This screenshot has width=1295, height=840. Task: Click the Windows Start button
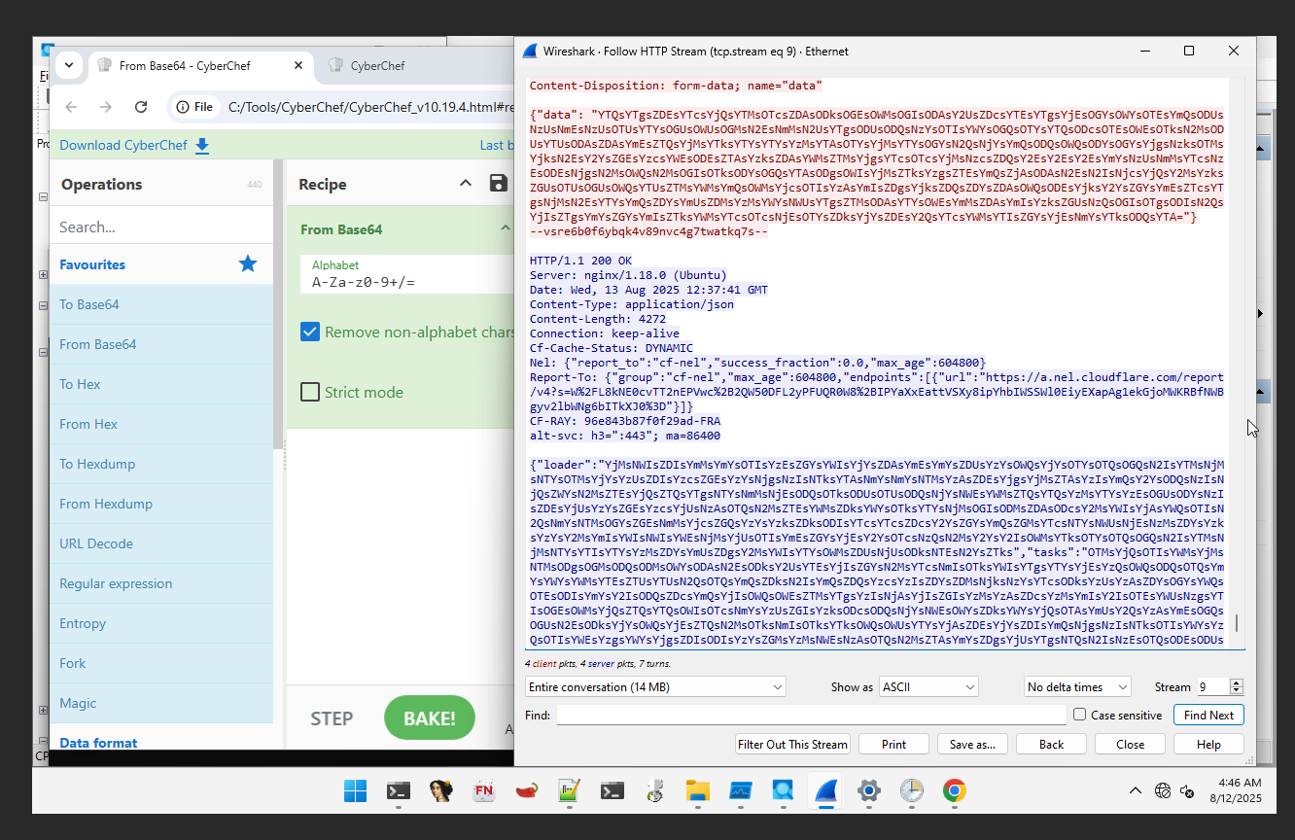point(355,790)
